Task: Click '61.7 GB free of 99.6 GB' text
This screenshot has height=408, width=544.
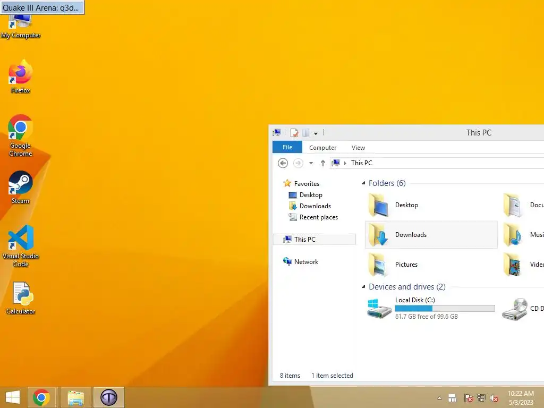Action: click(427, 317)
